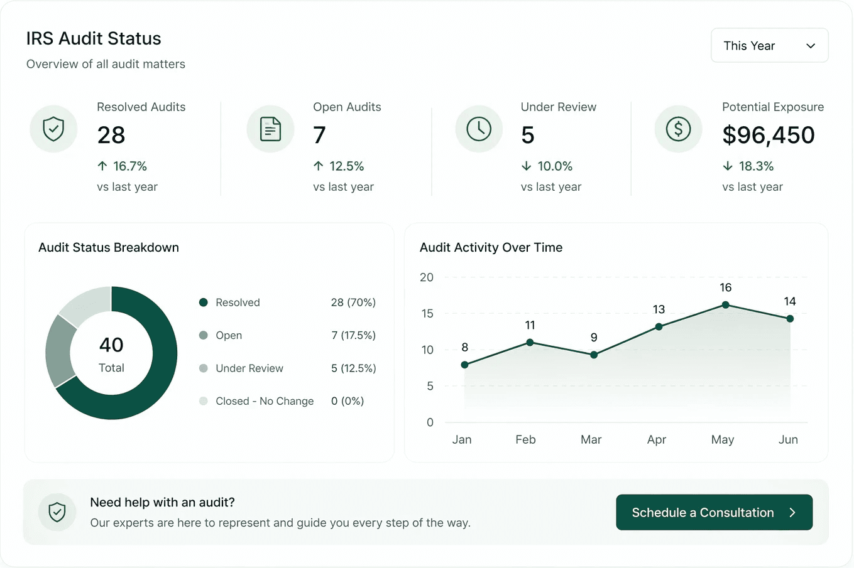Image resolution: width=854 pixels, height=568 pixels.
Task: Click the chevron in the This Year selector
Action: coord(811,46)
